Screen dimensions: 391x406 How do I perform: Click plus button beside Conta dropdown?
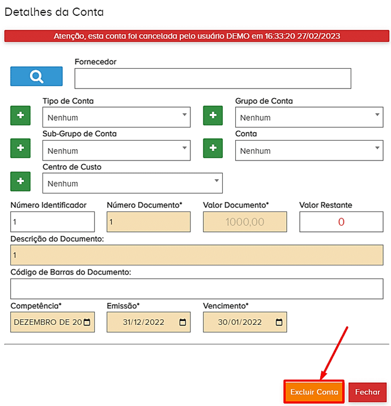[213, 148]
